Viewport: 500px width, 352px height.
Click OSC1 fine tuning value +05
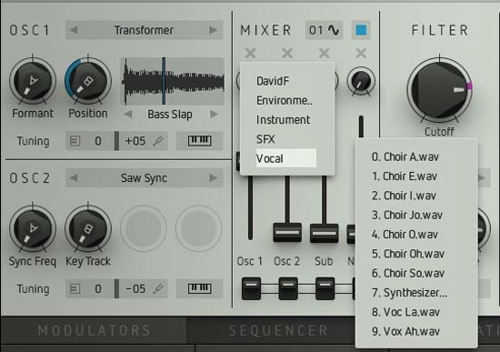135,141
